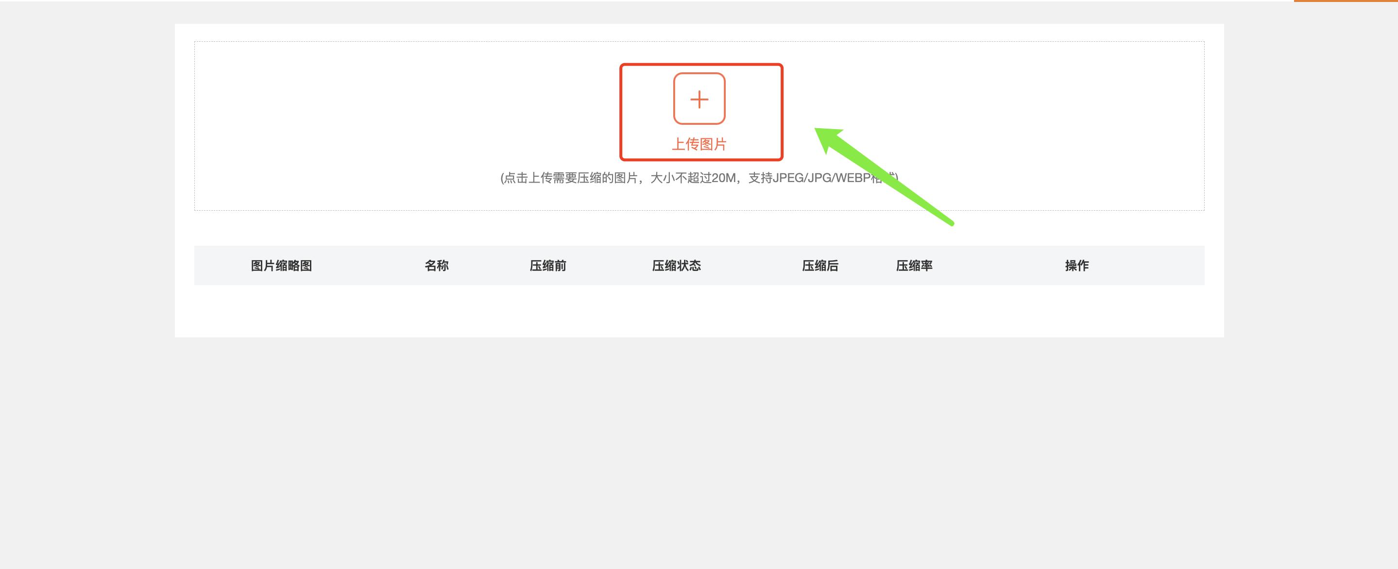Click the plus icon inside the upload box
The width and height of the screenshot is (1398, 569).
(699, 99)
